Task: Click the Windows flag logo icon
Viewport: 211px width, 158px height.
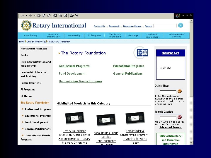Action: pos(178,16)
